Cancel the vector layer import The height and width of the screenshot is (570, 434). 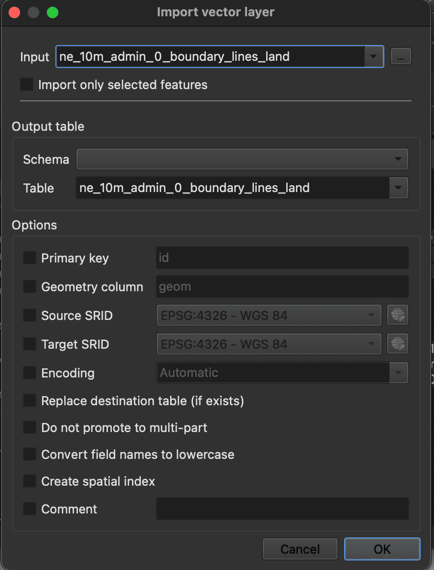pos(300,549)
